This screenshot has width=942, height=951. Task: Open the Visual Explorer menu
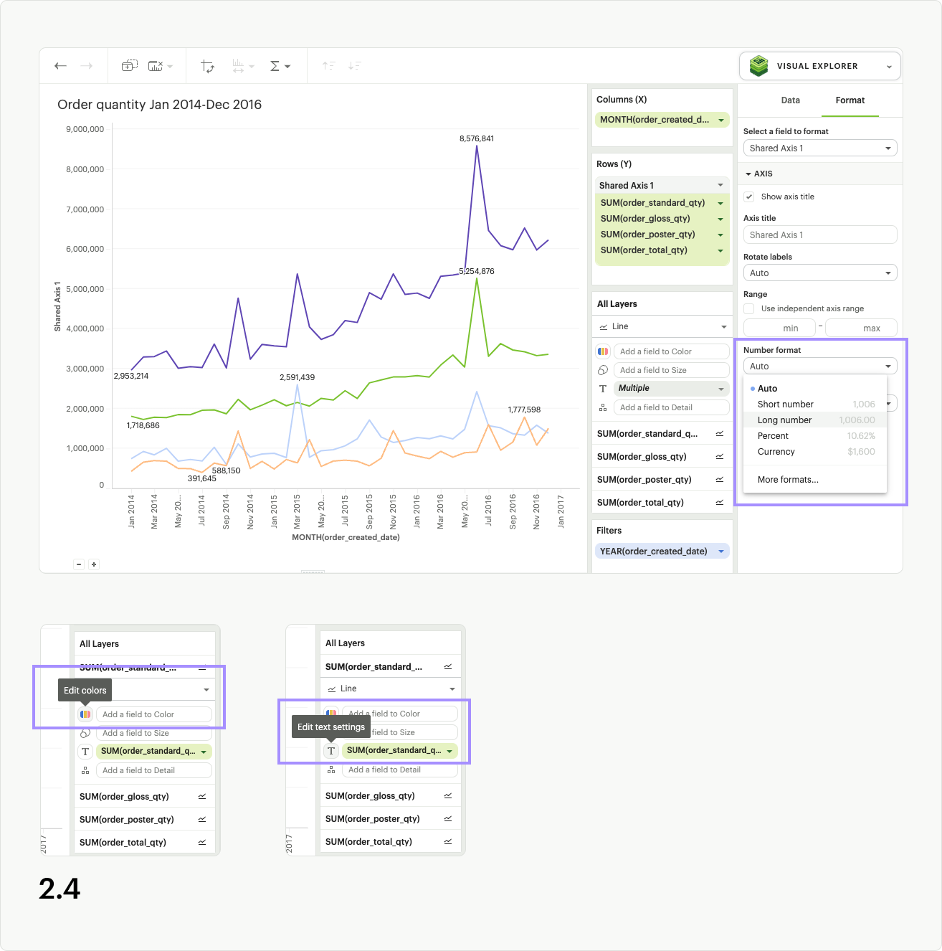pyautogui.click(x=819, y=65)
